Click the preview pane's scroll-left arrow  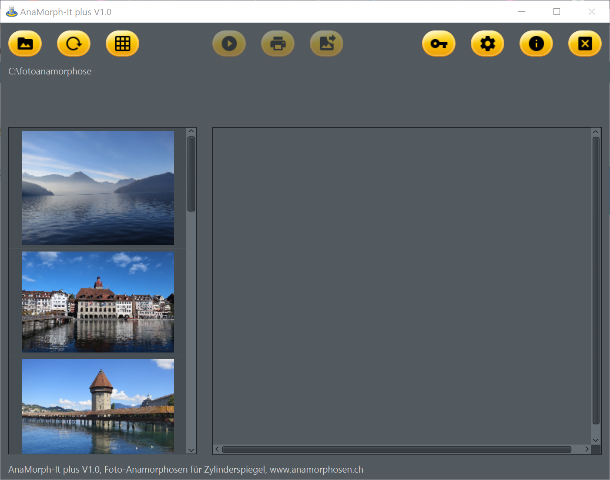pyautogui.click(x=217, y=449)
